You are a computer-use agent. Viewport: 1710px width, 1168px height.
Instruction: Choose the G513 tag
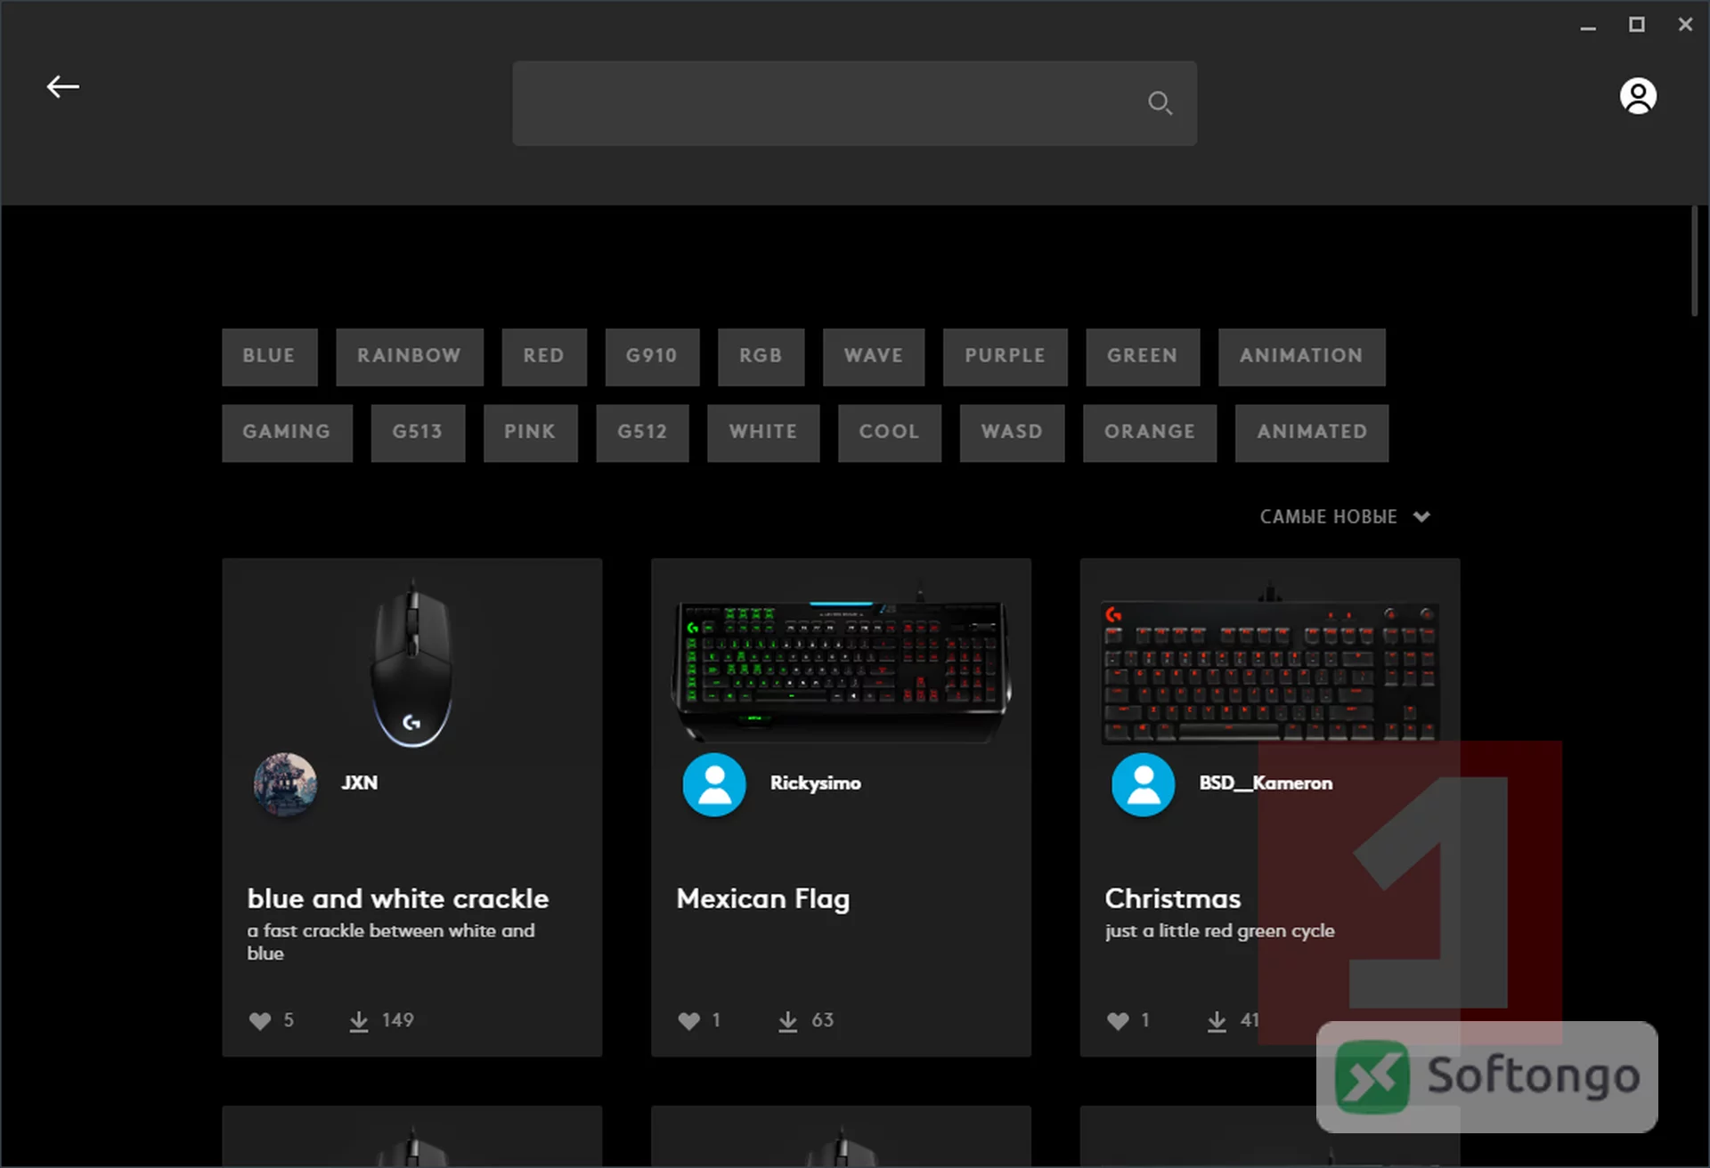tap(418, 433)
